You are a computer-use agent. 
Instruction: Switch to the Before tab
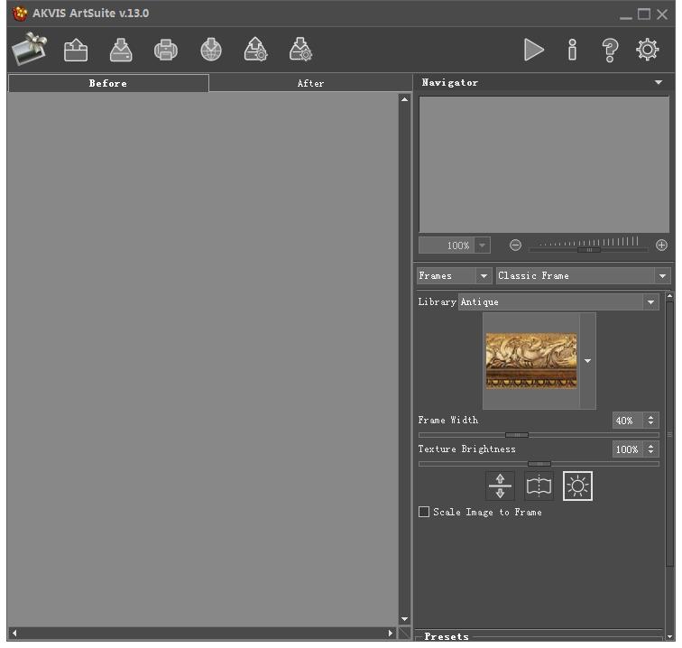pyautogui.click(x=108, y=83)
